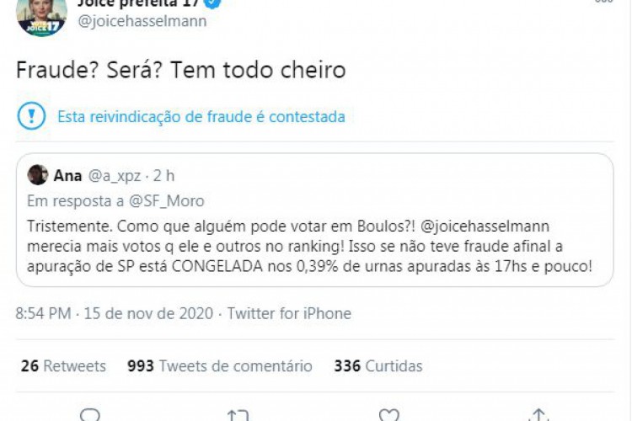Click the @joicehasselmann handle under the display name
Screen dimensions: 632x421
pyautogui.click(x=142, y=22)
